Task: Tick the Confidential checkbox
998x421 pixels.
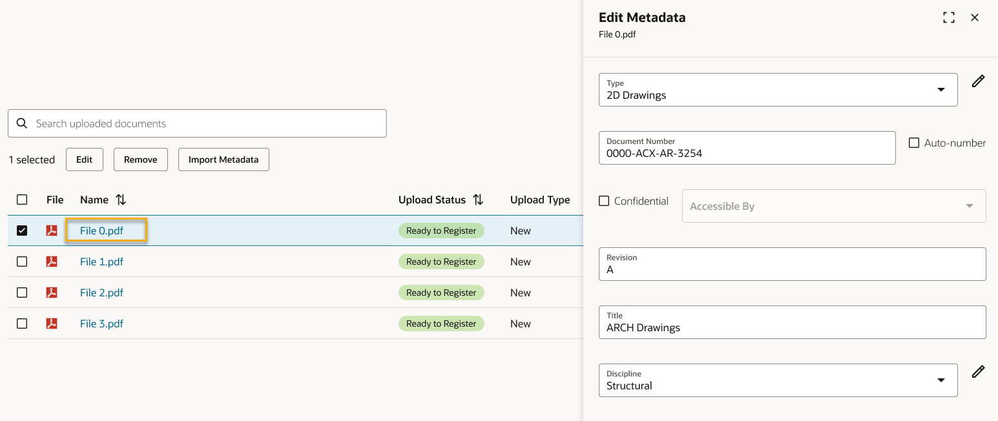Action: [604, 201]
